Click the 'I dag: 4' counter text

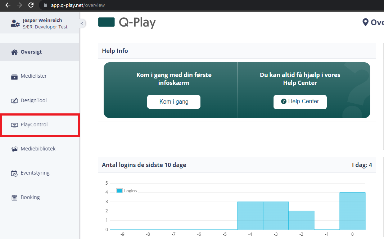362,165
